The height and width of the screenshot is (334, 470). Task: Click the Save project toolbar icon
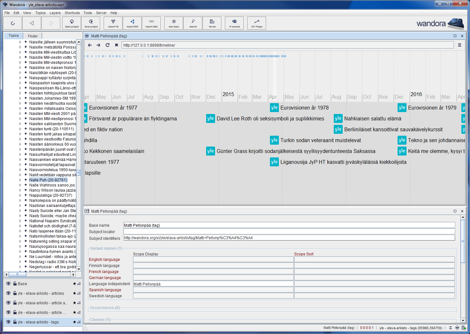(91, 23)
